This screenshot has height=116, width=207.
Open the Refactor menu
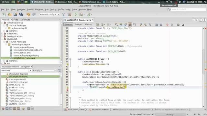click(39, 9)
